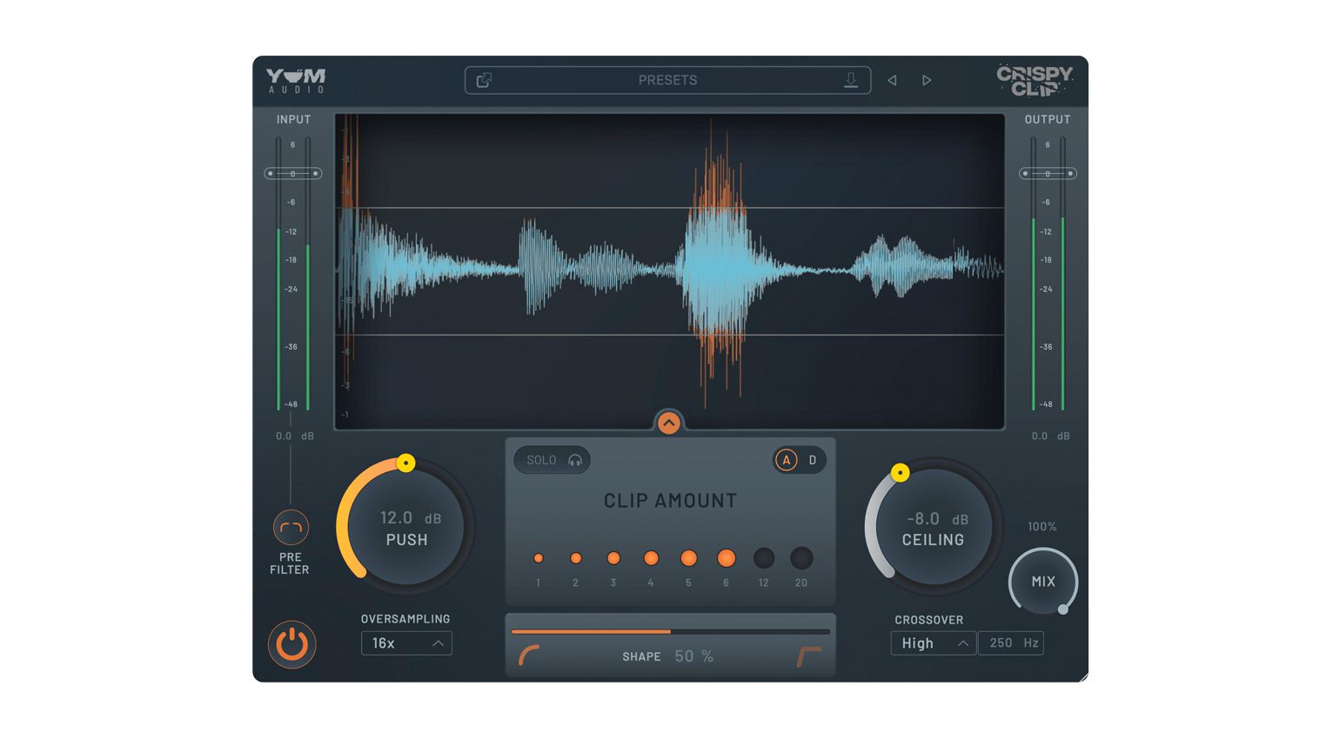Collapse the waveform display with the orange chevron
The image size is (1340, 739).
pos(668,423)
